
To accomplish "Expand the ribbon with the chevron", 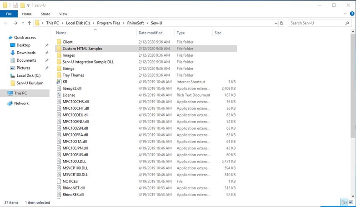I will [x=345, y=14].
